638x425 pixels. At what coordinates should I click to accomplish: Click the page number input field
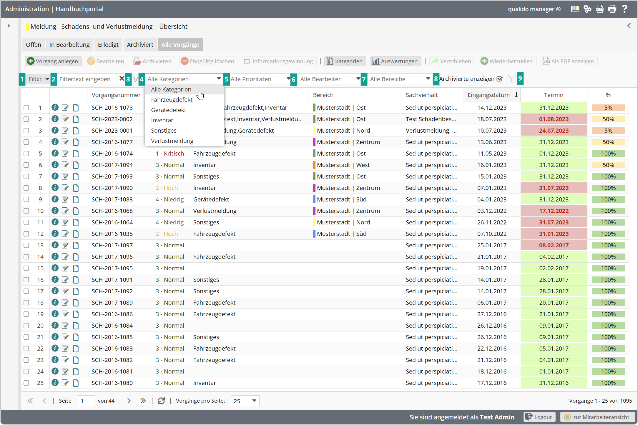pyautogui.click(x=86, y=401)
